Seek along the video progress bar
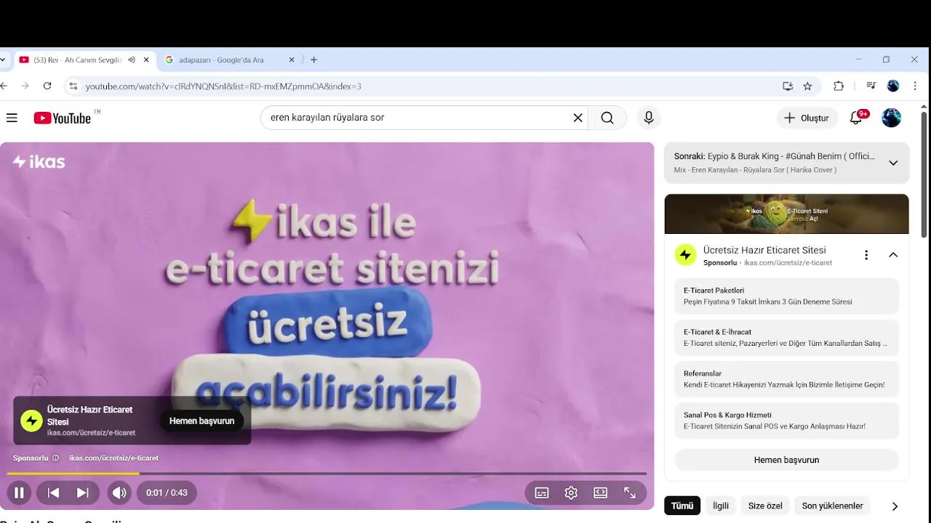 327,474
